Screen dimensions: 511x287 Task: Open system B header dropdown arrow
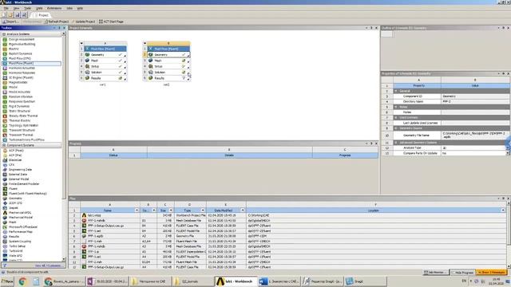[x=145, y=43]
